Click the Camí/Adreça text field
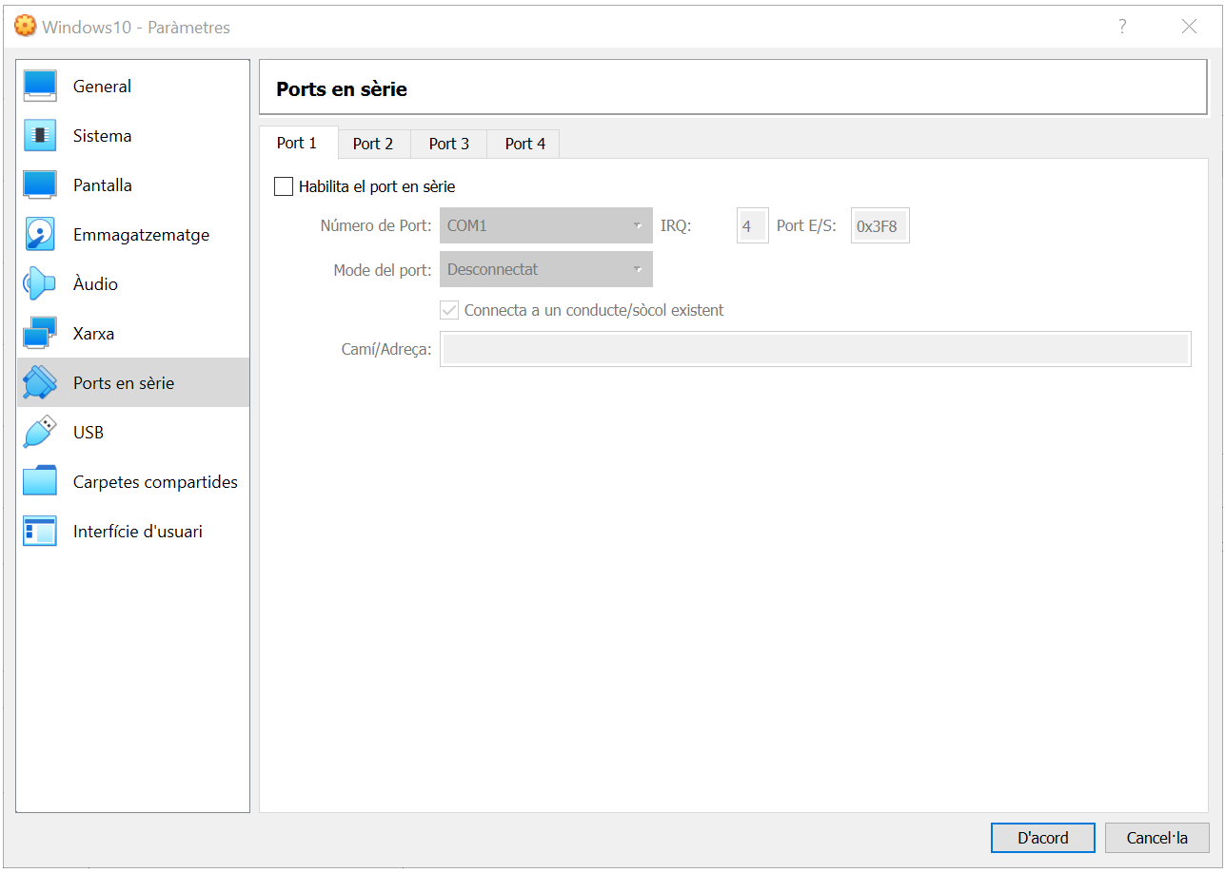Viewport: 1225px width, 873px height. click(815, 349)
